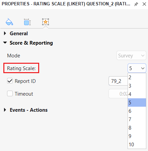Viewport: 148px width, 151px height.
Task: Uncheck the Report ID checkbox
Action: (x=10, y=81)
